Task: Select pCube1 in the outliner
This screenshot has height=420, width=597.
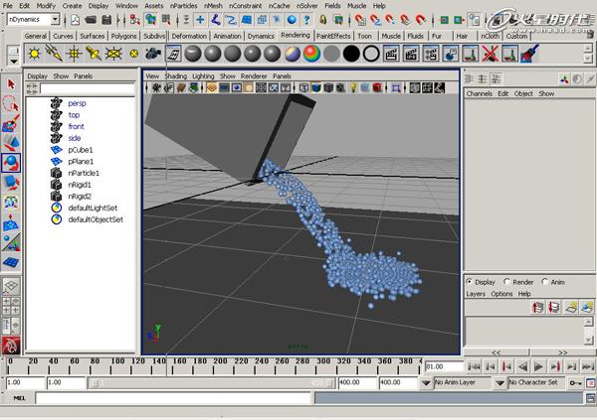Action: 81,150
